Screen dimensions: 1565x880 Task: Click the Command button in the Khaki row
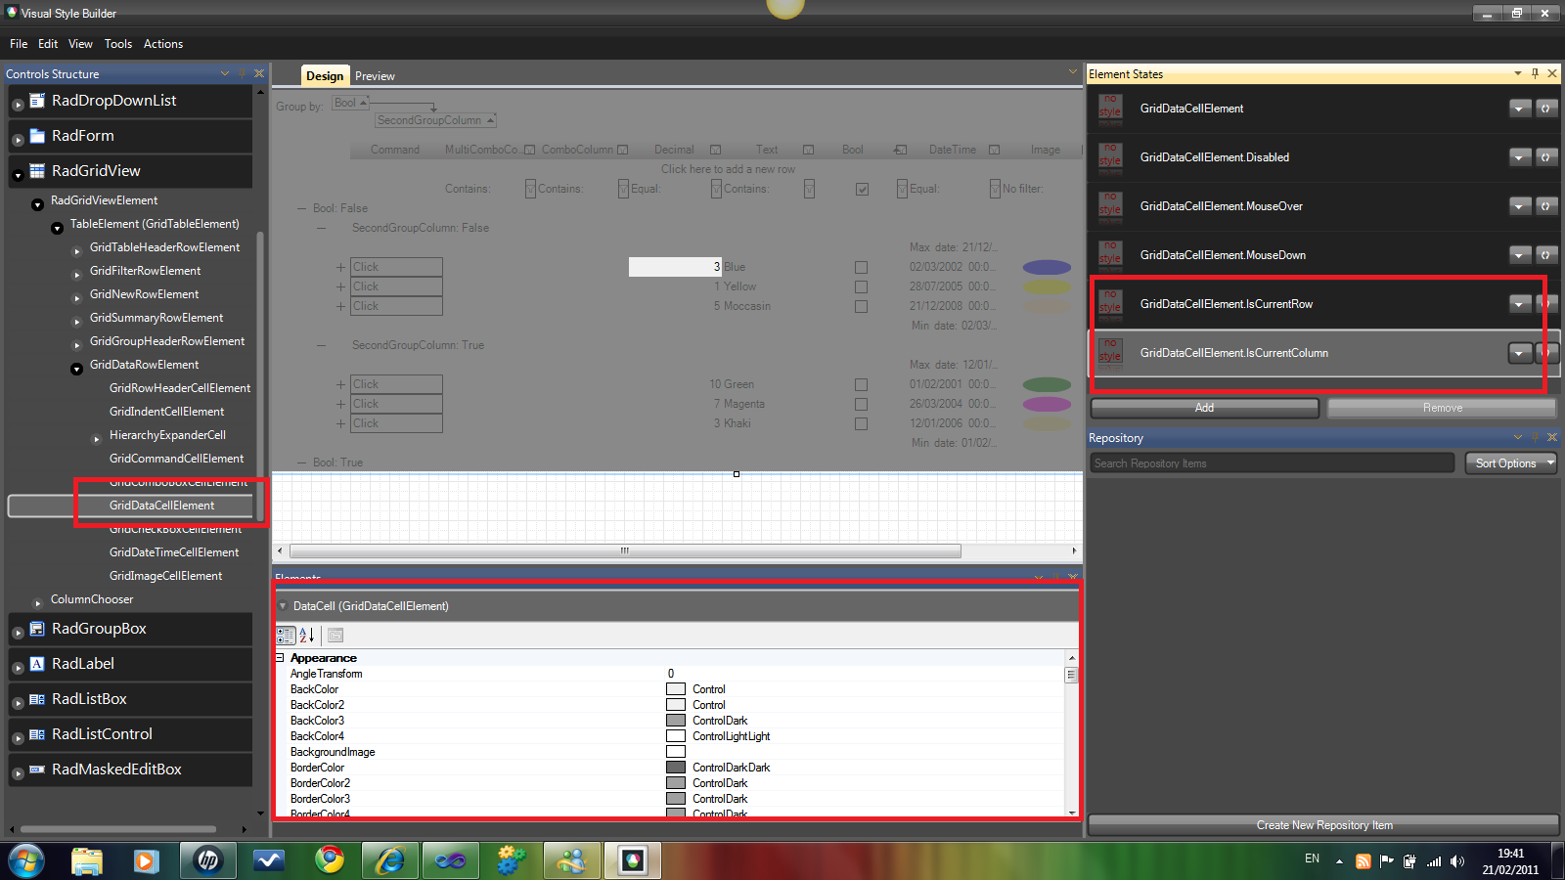coord(396,423)
